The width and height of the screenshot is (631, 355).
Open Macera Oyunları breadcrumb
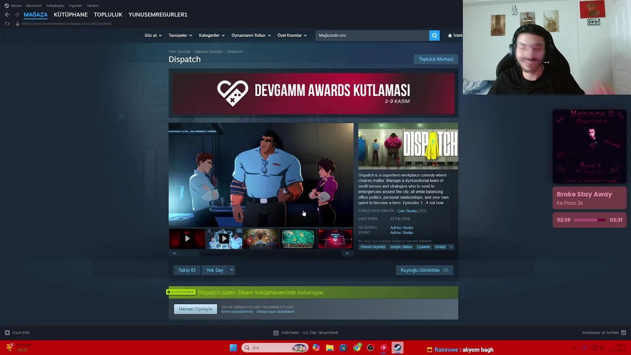click(x=209, y=51)
